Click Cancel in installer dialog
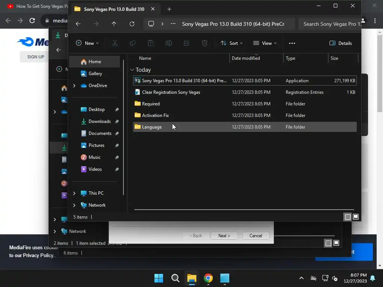Viewport: 383px width, 287px height. pyautogui.click(x=256, y=236)
